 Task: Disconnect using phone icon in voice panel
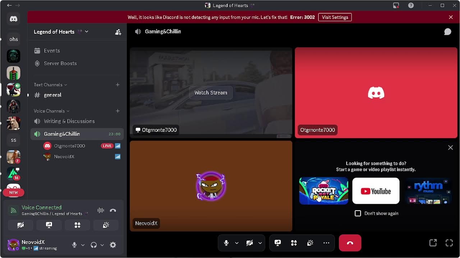[x=113, y=210]
